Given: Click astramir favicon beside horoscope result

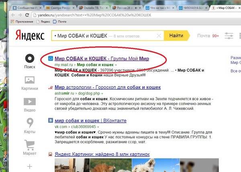Looking at the screenshot, I should click(x=51, y=87).
